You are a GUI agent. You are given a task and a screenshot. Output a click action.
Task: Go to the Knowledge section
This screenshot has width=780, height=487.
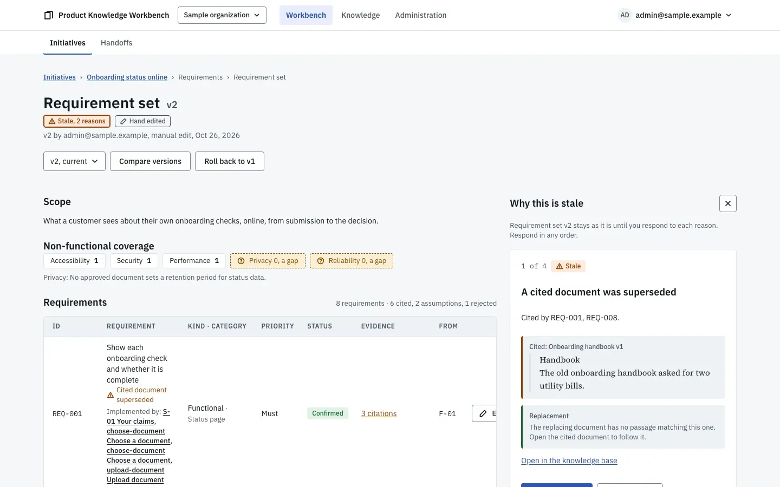(361, 15)
